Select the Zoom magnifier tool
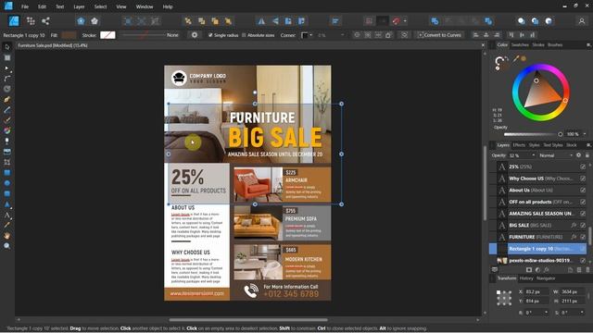Viewport: 593px width, 333px height. tap(6, 246)
